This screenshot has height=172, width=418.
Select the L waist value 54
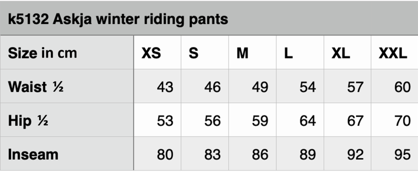tap(308, 87)
